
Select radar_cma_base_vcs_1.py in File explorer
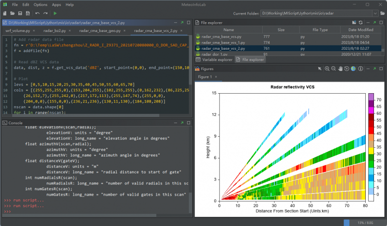pyautogui.click(x=224, y=42)
